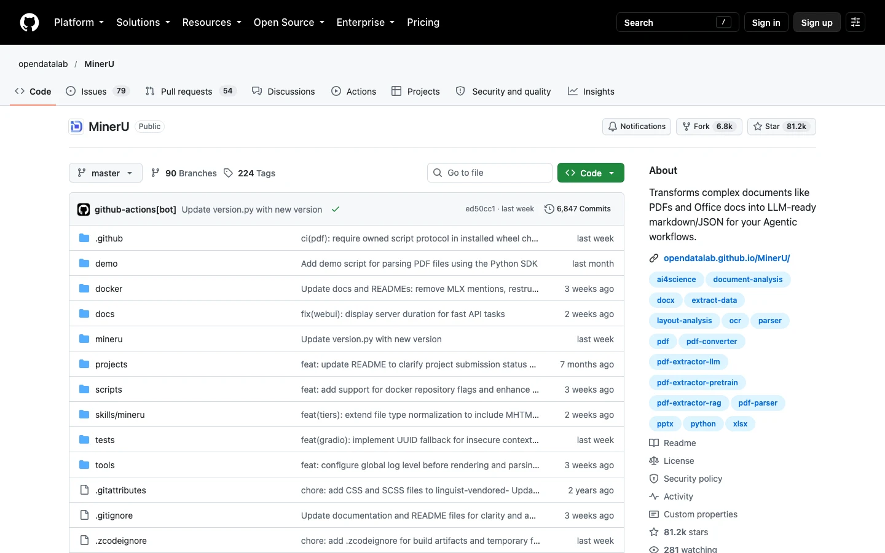Click the GitHub logo icon
This screenshot has width=885, height=553.
tap(29, 22)
